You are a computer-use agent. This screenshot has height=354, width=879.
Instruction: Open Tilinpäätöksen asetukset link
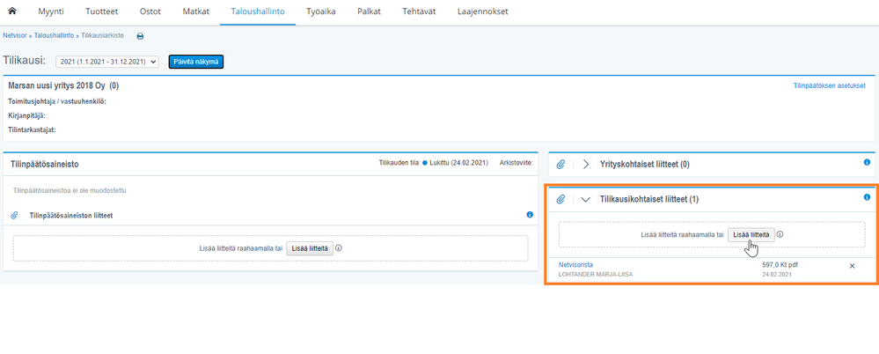[829, 85]
